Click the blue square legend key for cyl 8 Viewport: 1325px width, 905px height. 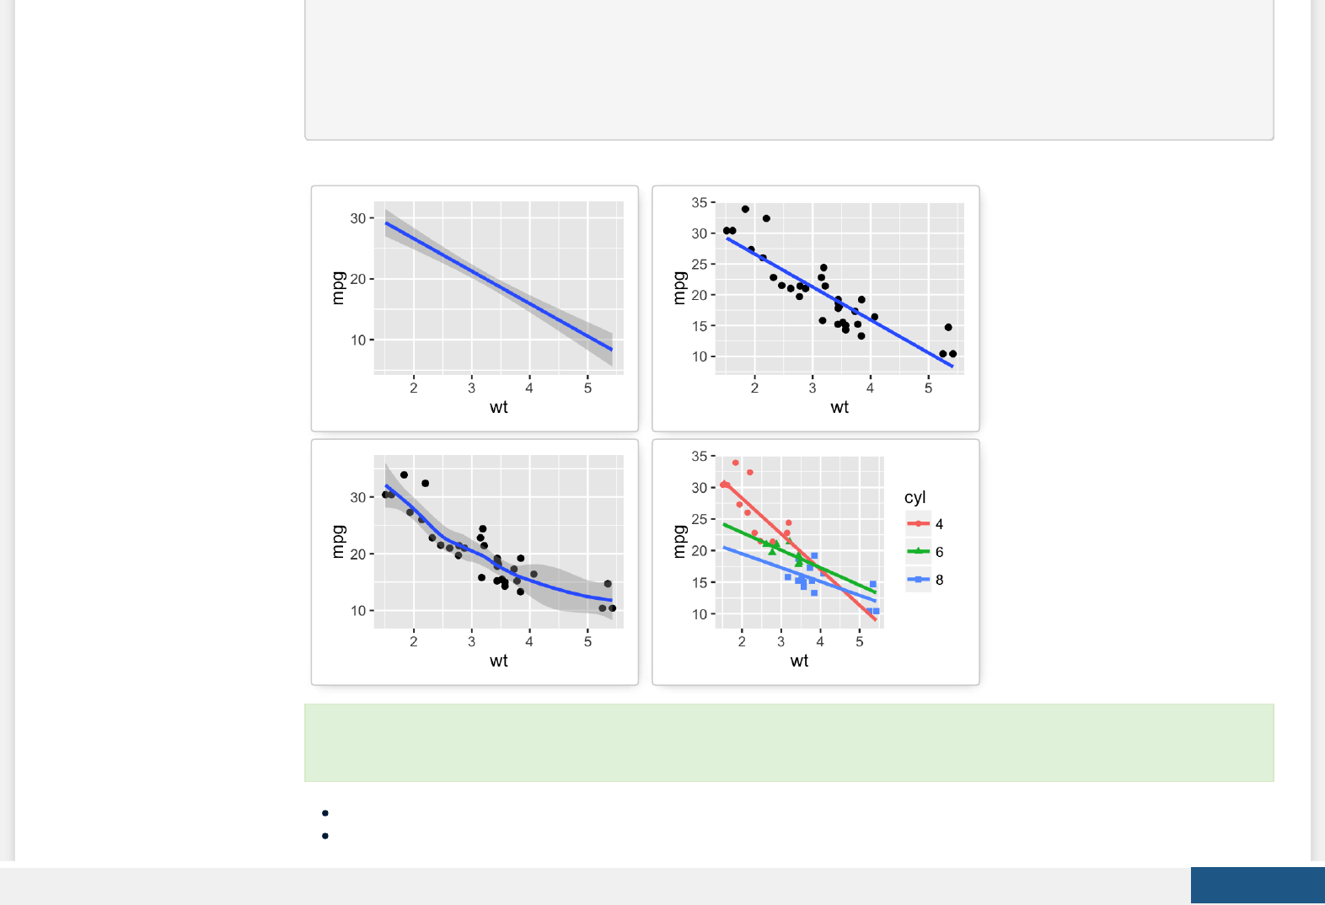tap(918, 580)
